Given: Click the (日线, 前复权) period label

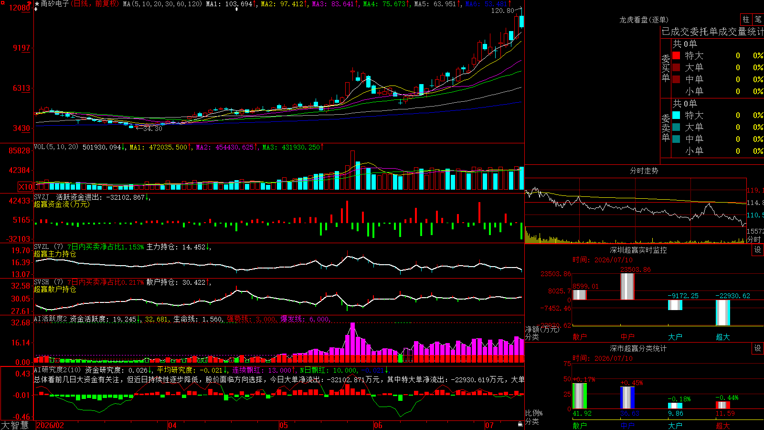Looking at the screenshot, I should click(x=95, y=4).
